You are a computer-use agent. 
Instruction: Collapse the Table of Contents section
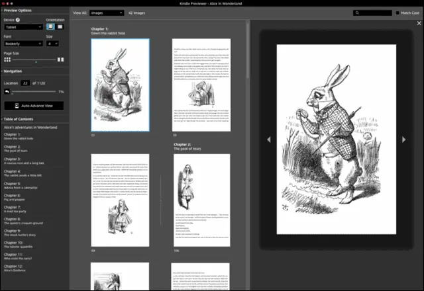[x=17, y=119]
